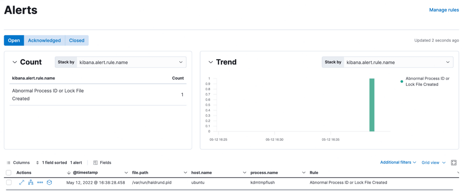Tick checkbox for the haldrund.pid alert row

click(9, 182)
